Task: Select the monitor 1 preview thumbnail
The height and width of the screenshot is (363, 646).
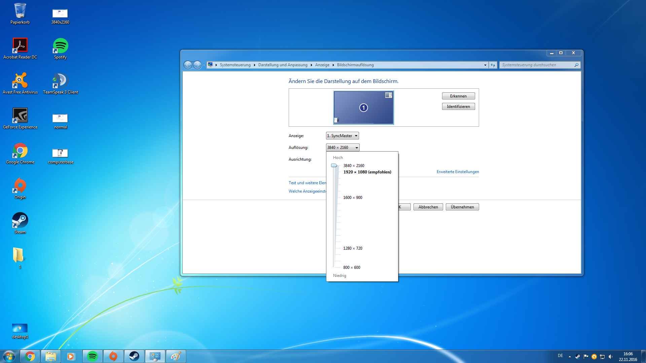Action: [x=363, y=108]
